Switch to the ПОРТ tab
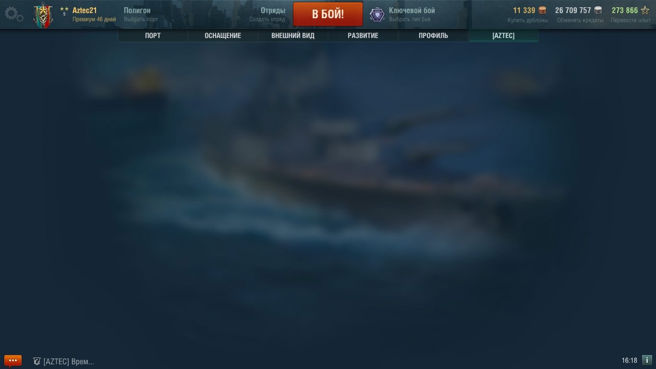Screen dimensions: 656x369 [x=153, y=36]
